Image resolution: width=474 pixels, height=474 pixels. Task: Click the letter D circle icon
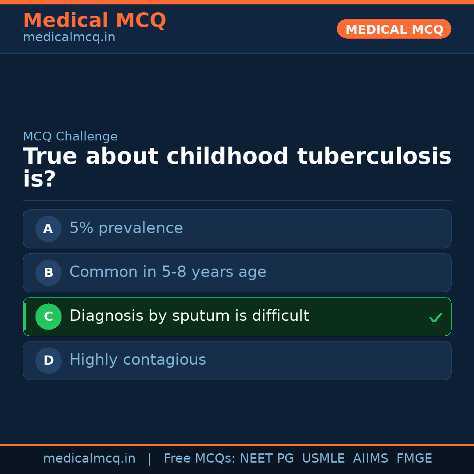pos(48,360)
